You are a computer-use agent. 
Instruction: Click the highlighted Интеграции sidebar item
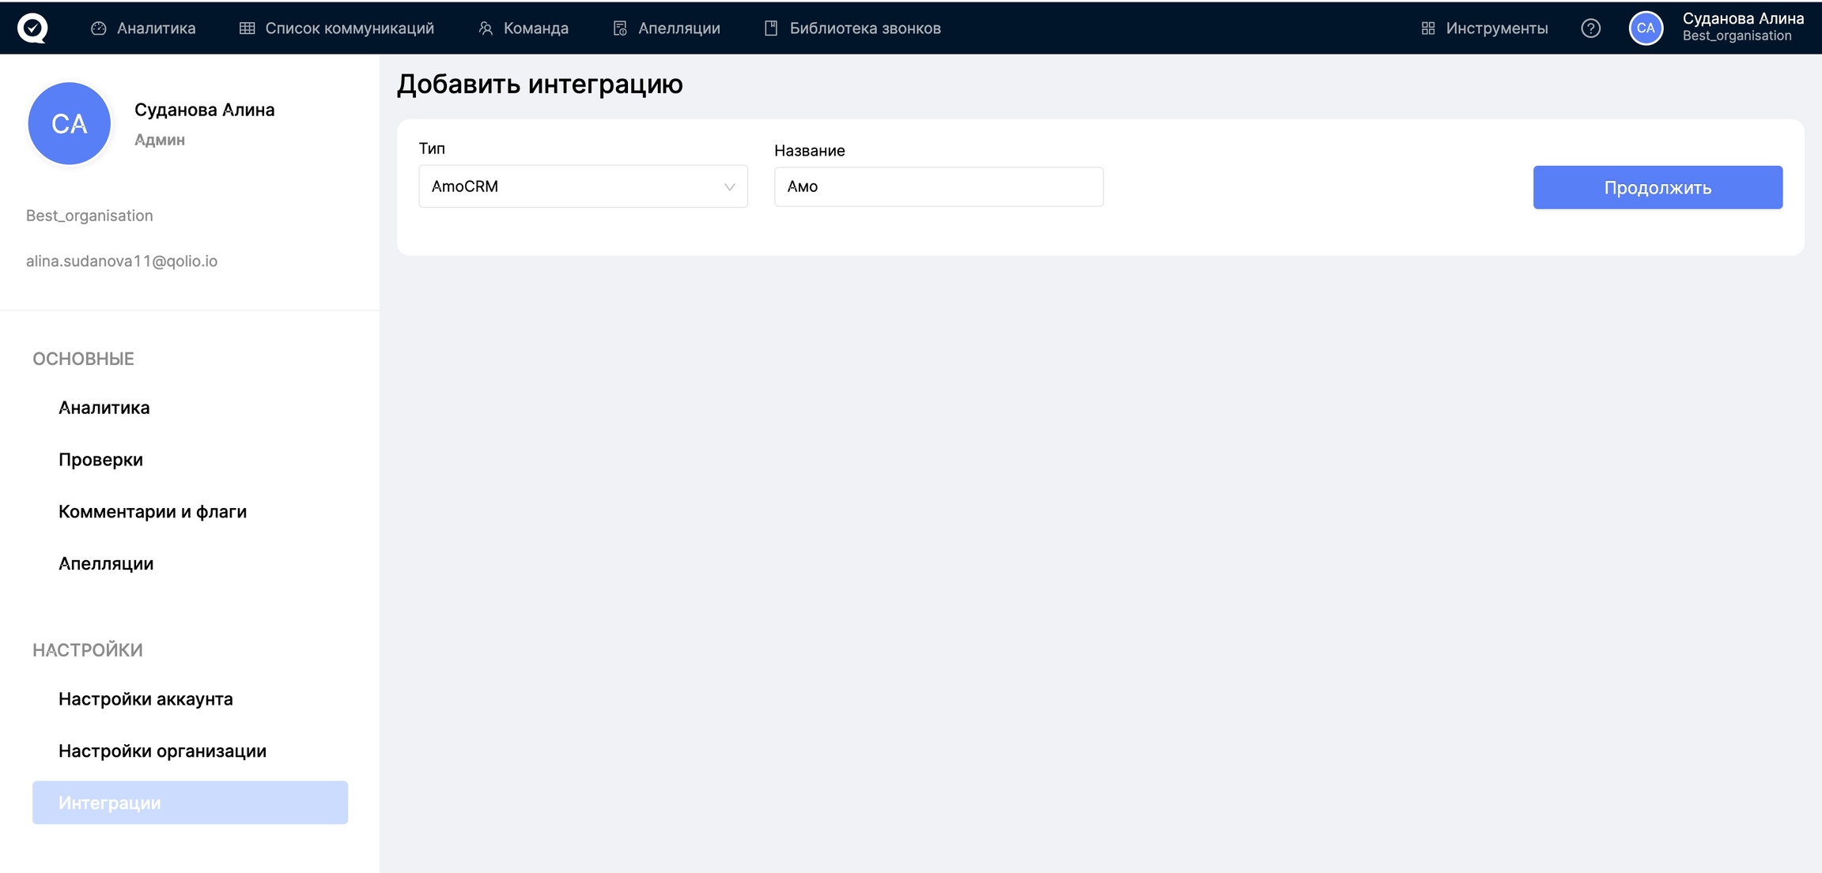click(190, 803)
